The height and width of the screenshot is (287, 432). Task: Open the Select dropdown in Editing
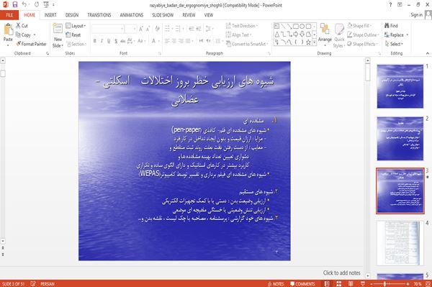point(394,44)
